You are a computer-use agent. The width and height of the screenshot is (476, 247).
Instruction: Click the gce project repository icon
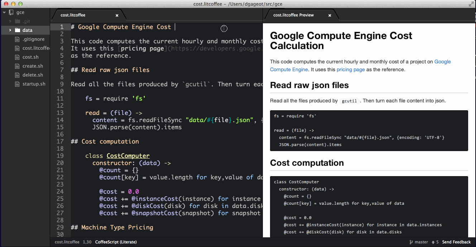pos(11,12)
